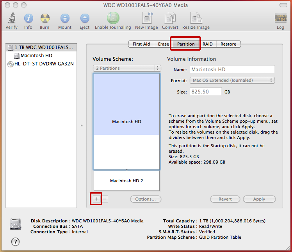The image size is (292, 252).
Task: Click the 'Verified' S.M.A.R.T. status text
Action: pyautogui.click(x=207, y=232)
